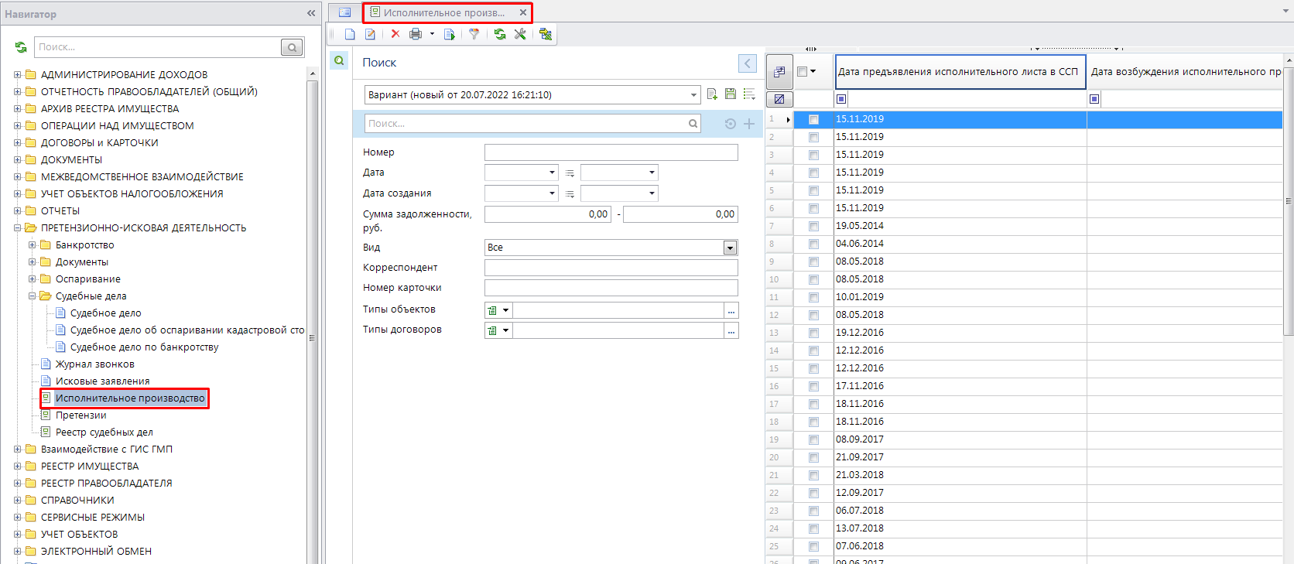Delete record using red X icon
Viewport: 1294px width, 564px height.
395,34
